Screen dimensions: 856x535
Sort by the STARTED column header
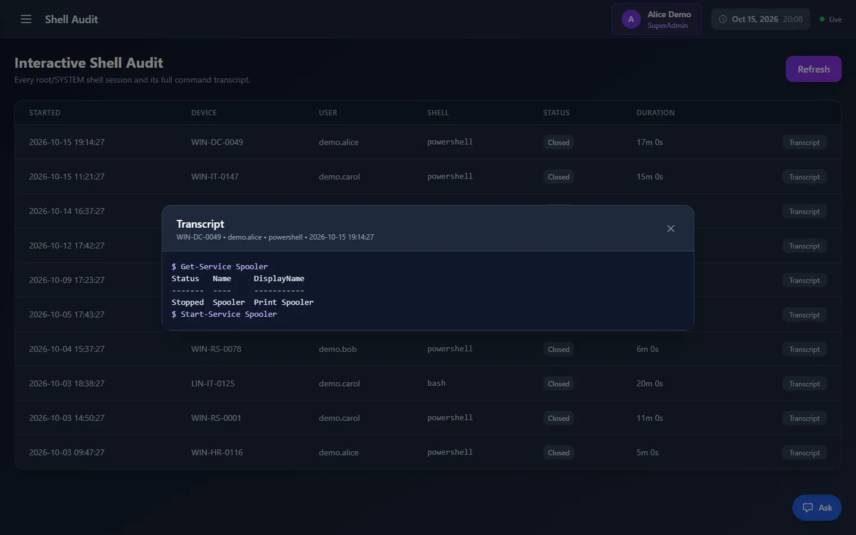pyautogui.click(x=45, y=113)
